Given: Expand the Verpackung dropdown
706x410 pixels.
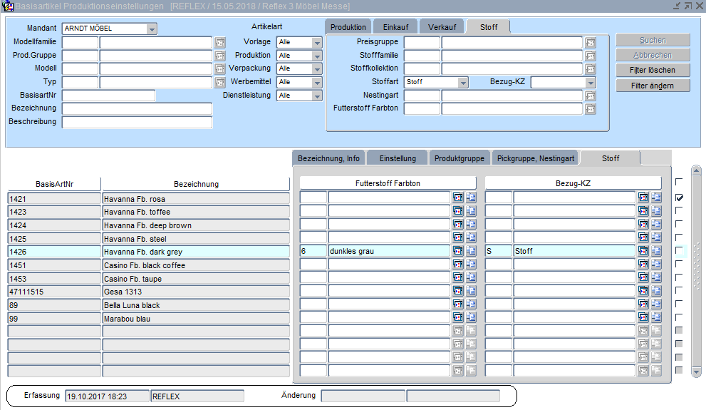Looking at the screenshot, I should [317, 69].
